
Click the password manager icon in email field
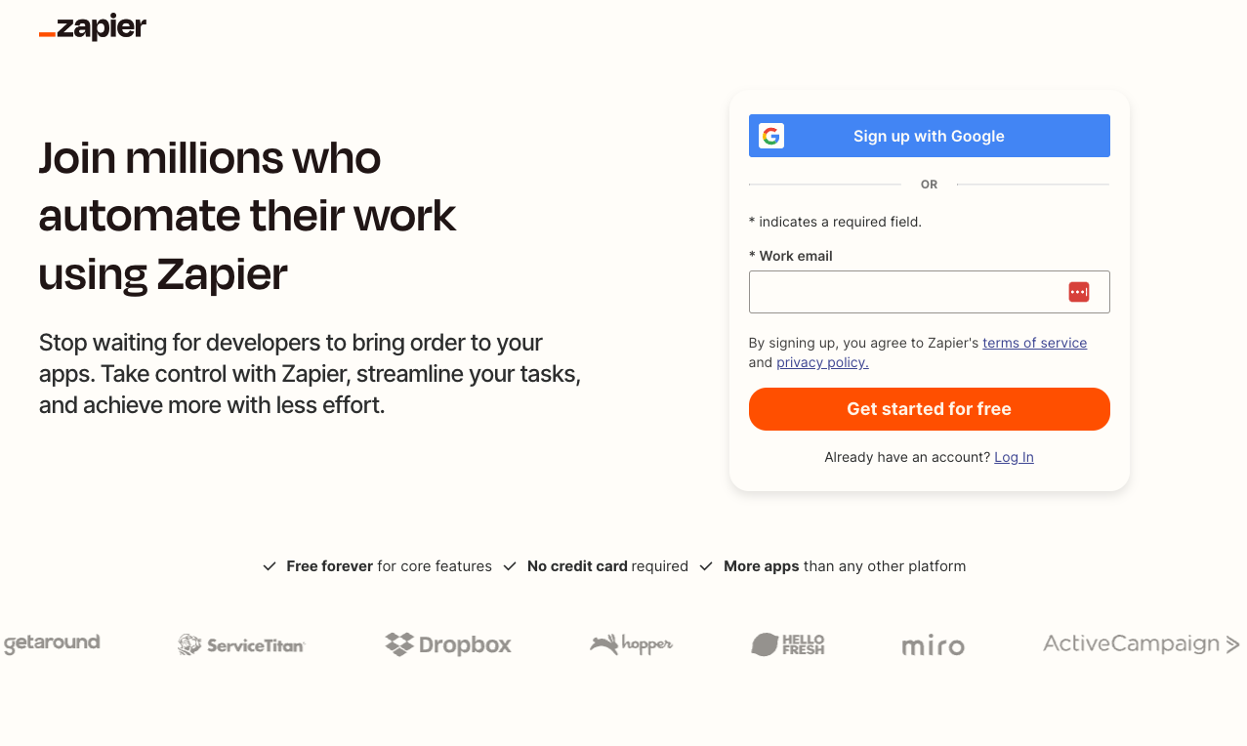(1078, 291)
